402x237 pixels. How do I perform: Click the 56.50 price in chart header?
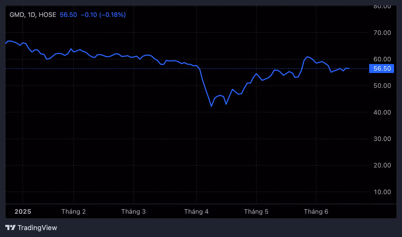[68, 15]
